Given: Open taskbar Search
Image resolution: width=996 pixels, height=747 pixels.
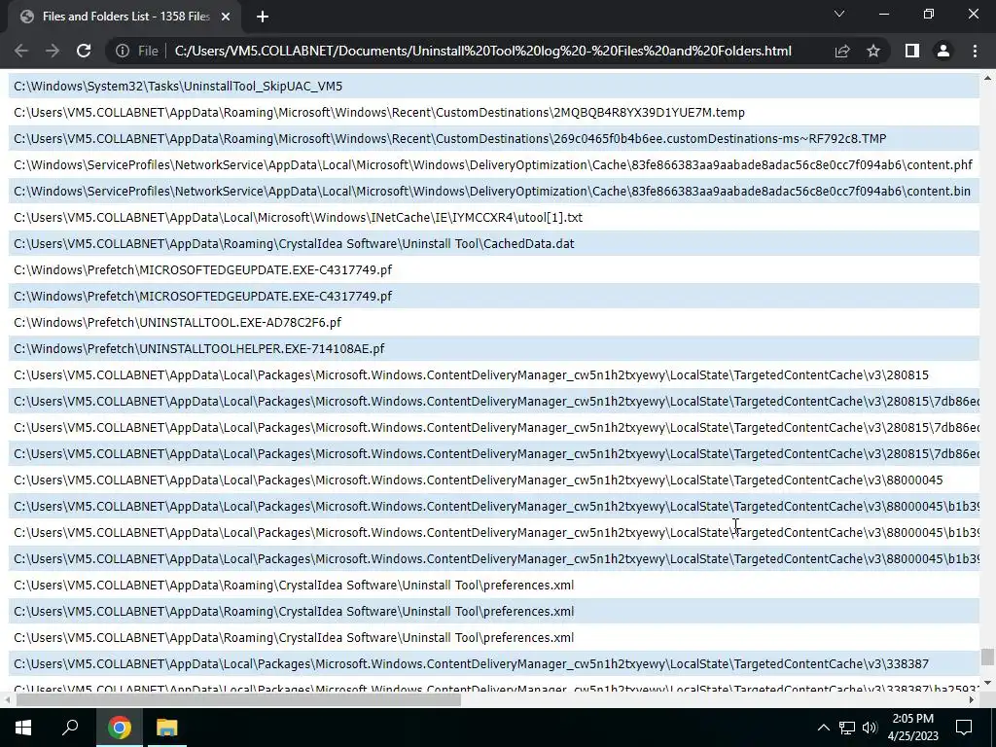Looking at the screenshot, I should coord(70,728).
